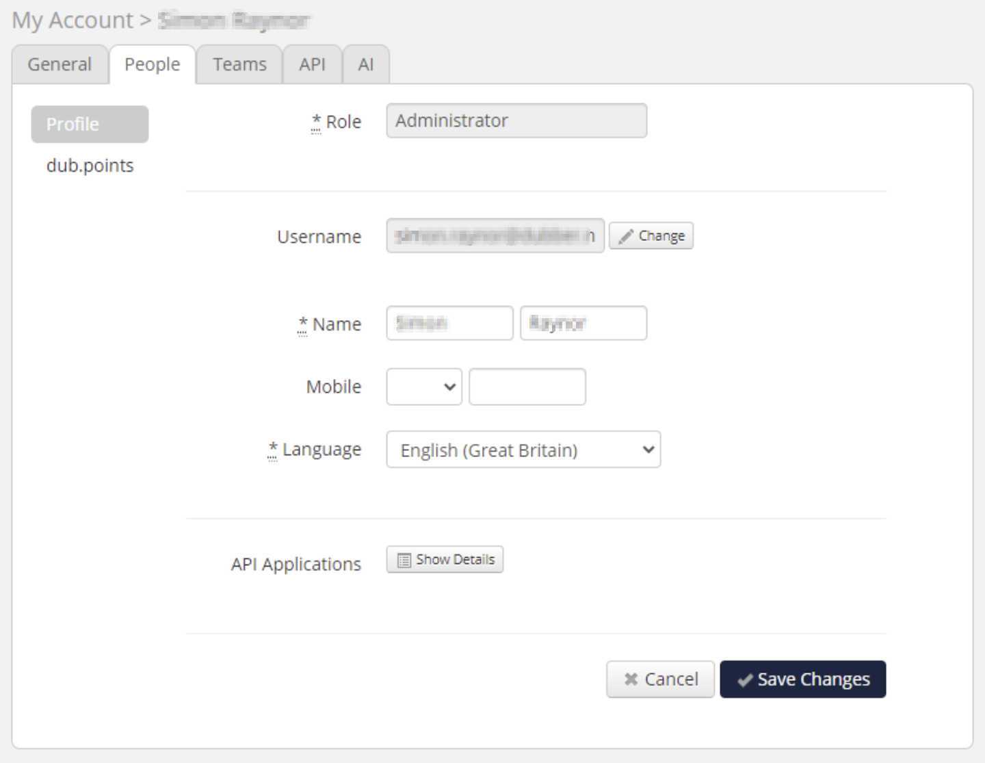Click the Administrator role field
Viewport: 985px width, 763px height.
click(x=516, y=120)
